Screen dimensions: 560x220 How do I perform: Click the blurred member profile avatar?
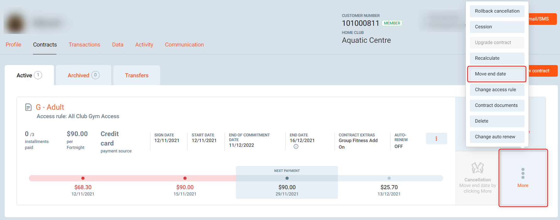pyautogui.click(x=15, y=23)
